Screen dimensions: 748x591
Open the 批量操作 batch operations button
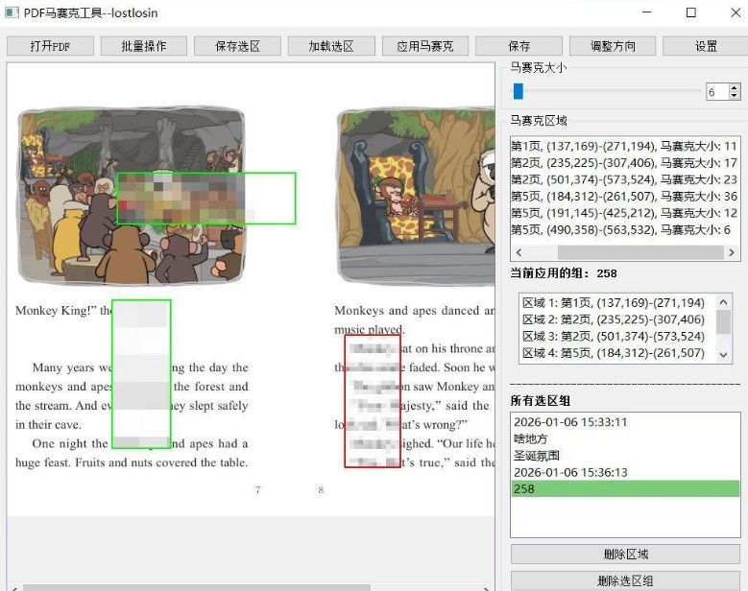coord(144,46)
